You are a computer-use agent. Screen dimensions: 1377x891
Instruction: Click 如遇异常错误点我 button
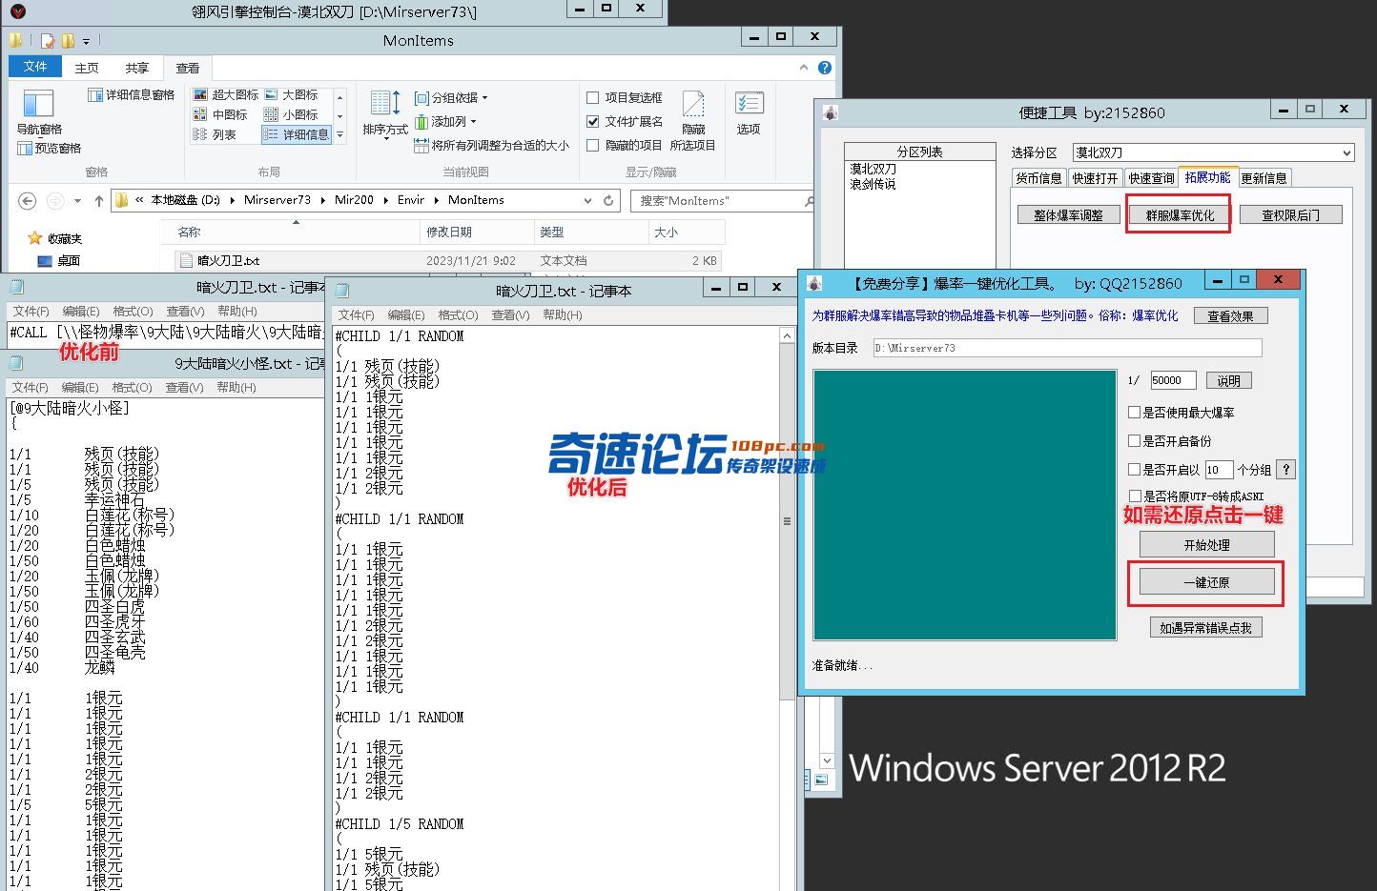1205,628
